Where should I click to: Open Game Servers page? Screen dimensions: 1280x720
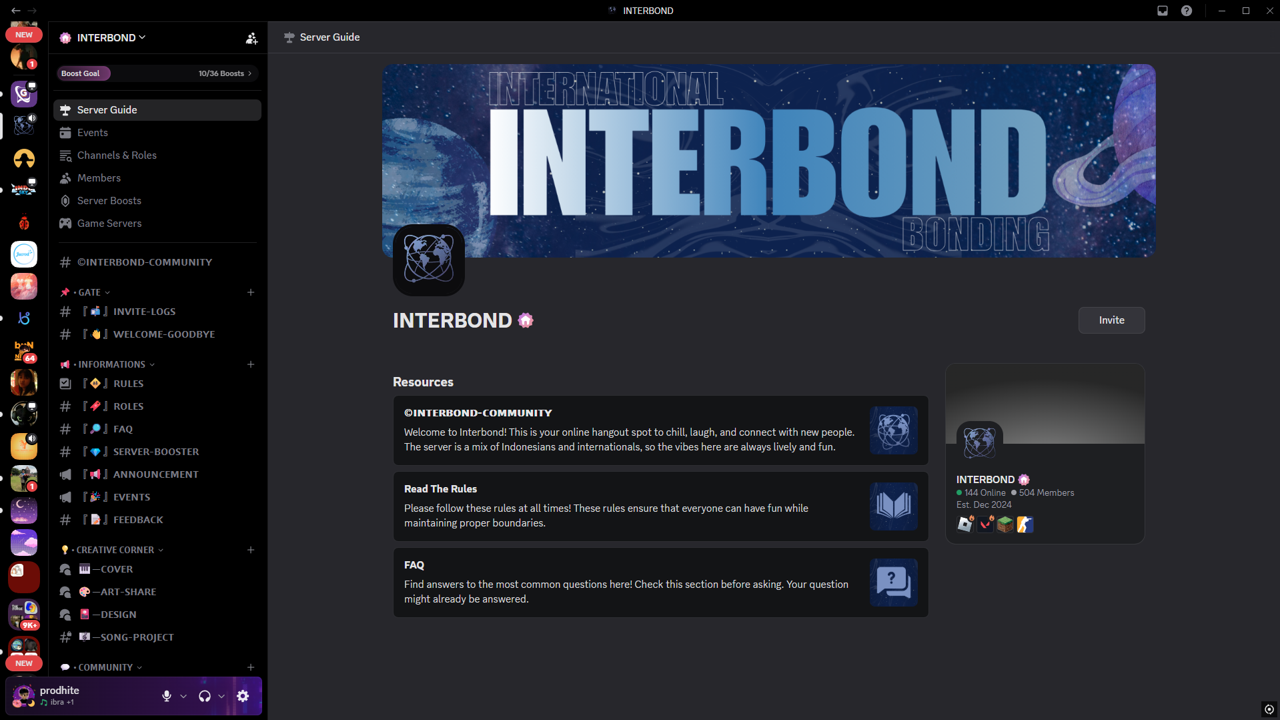pyautogui.click(x=157, y=224)
